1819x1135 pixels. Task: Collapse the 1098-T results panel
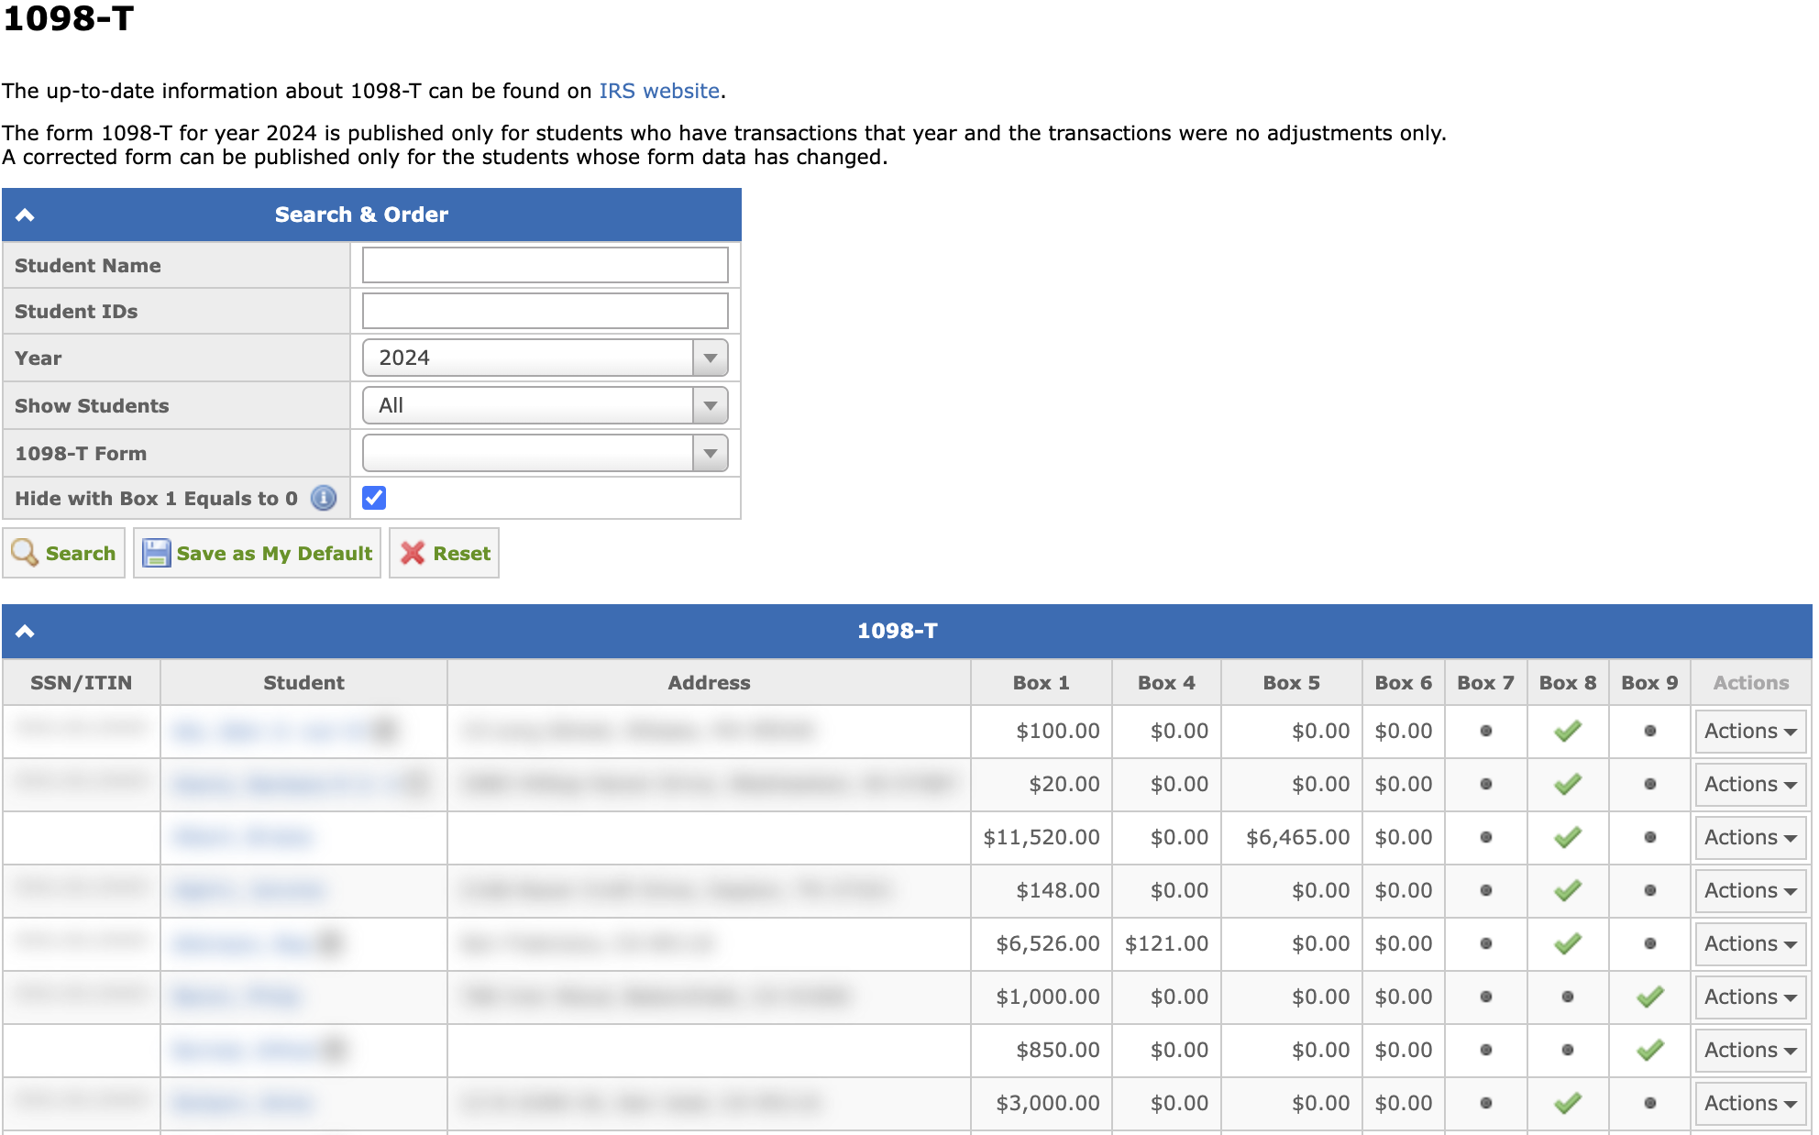[26, 631]
